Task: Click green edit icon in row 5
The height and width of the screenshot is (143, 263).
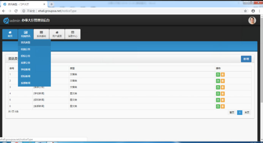Action: point(218,100)
